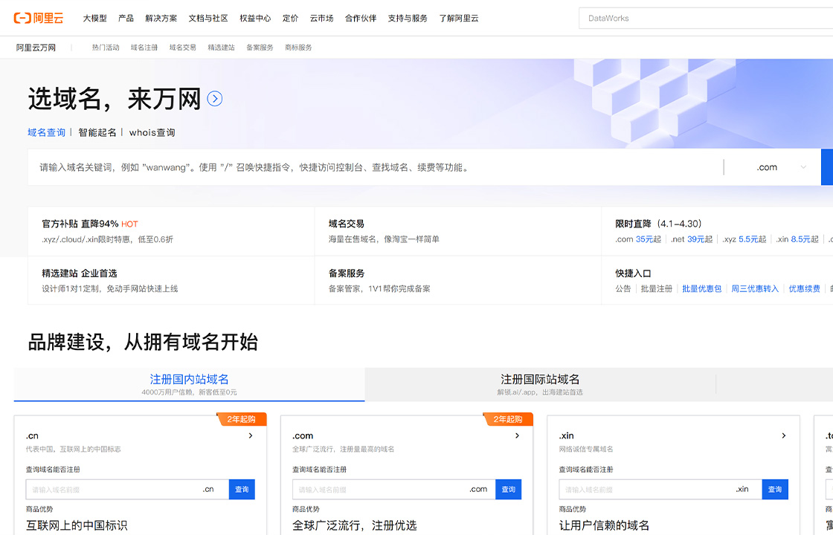Click .com 35元起 price link
Image resolution: width=833 pixels, height=535 pixels.
coord(638,239)
